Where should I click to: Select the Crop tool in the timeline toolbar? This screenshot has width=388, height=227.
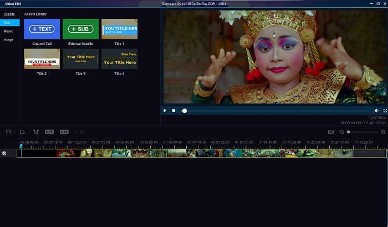22,132
